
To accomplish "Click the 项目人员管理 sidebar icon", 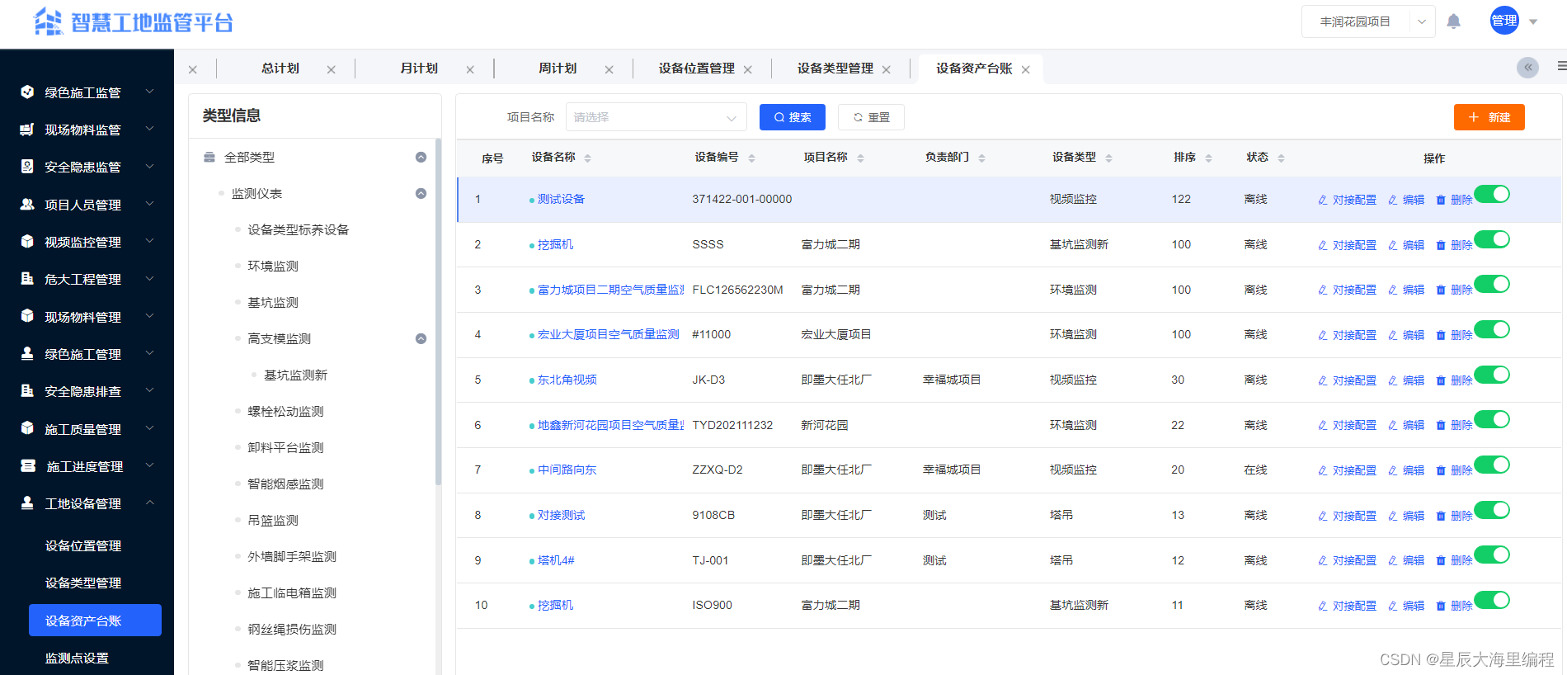I will click(27, 204).
